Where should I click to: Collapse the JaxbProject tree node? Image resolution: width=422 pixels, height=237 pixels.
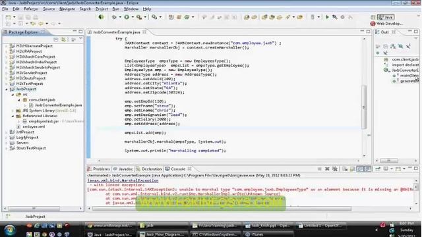pos(7,89)
